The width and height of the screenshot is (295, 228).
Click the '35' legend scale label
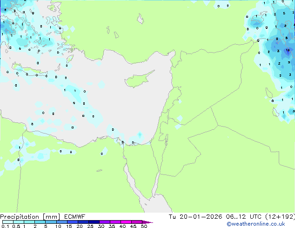click(x=112, y=226)
